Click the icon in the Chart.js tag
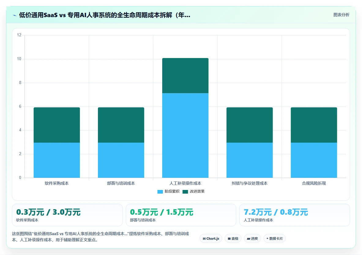 pyautogui.click(x=204, y=239)
